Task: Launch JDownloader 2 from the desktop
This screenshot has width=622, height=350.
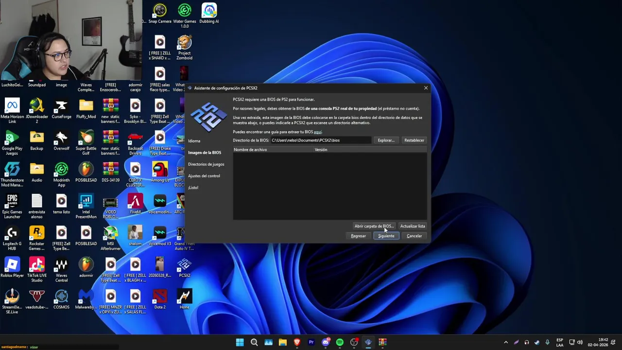Action: coord(37,111)
